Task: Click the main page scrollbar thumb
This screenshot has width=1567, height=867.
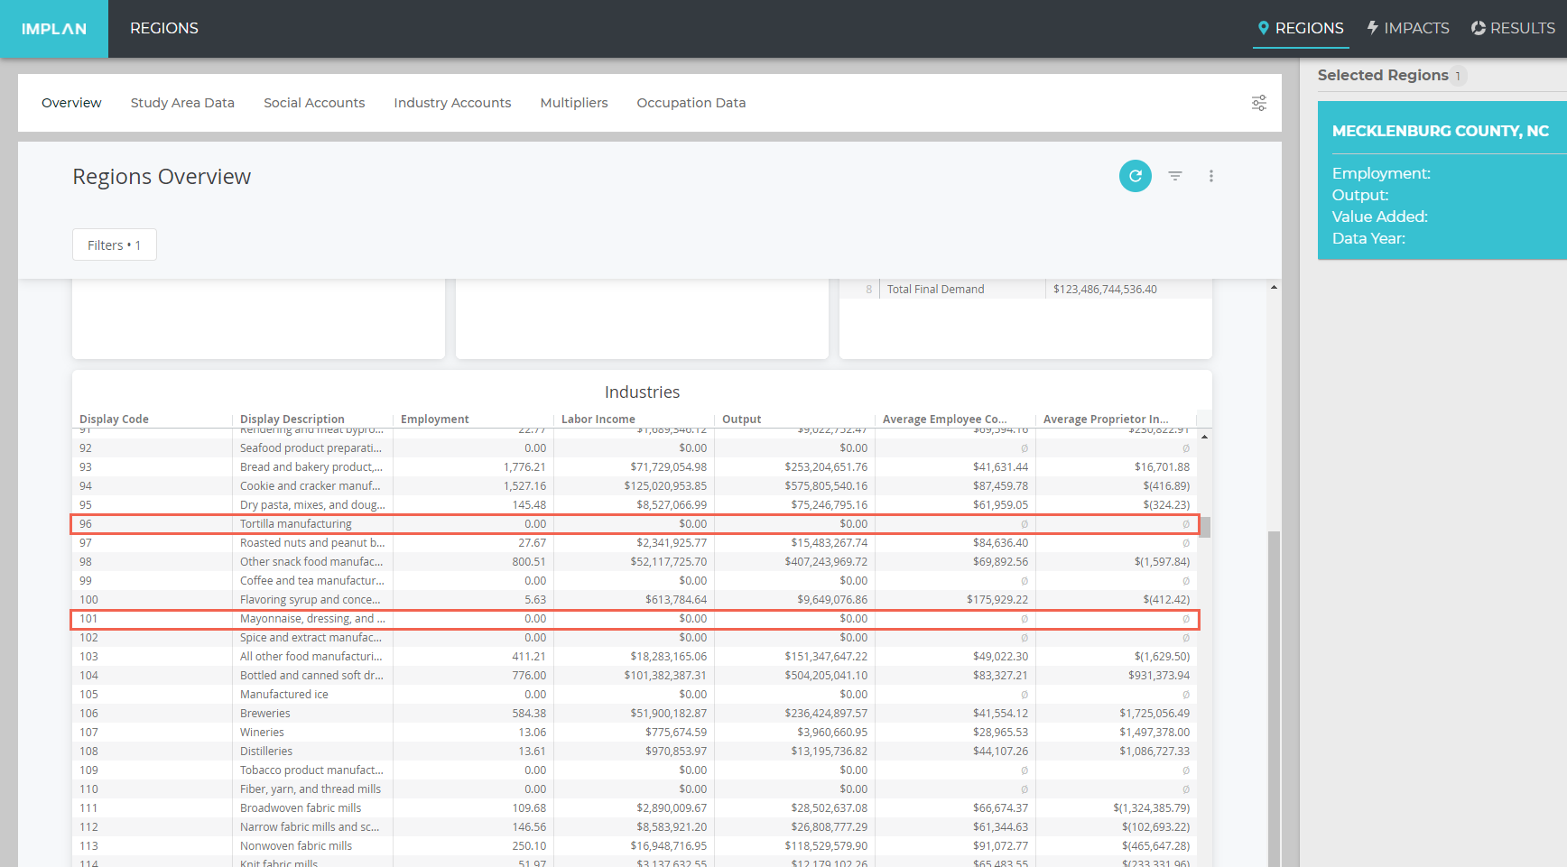Action: 1274,699
